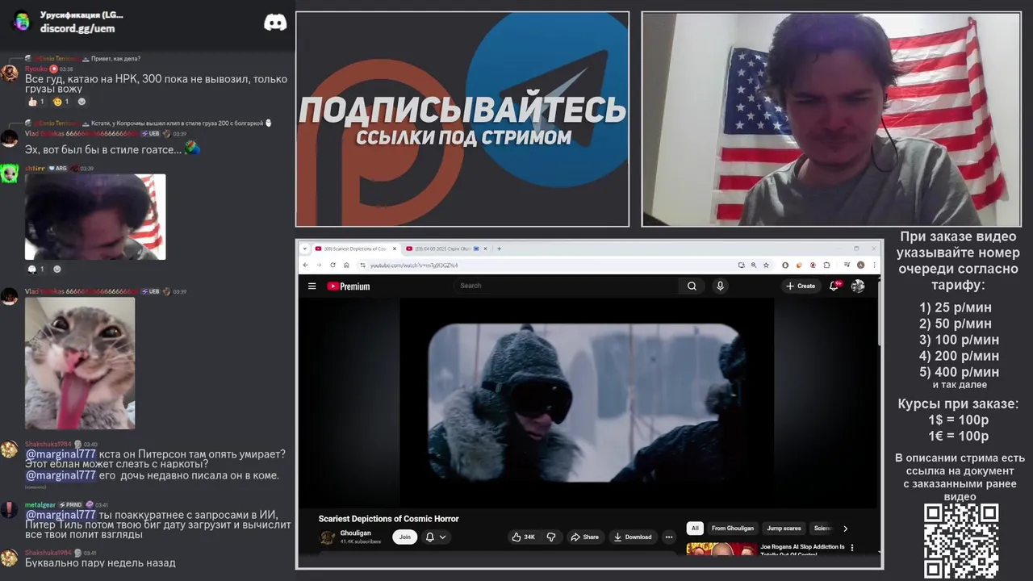The width and height of the screenshot is (1033, 581).
Task: Open the browser profile avatar
Action: tap(861, 265)
